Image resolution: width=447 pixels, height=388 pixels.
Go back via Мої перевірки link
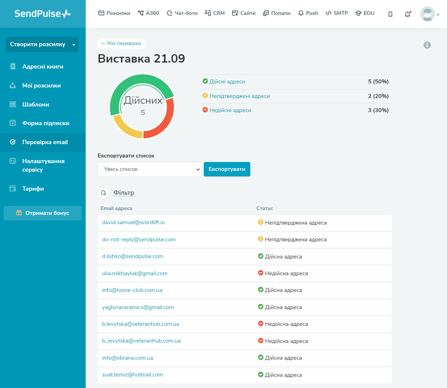[x=121, y=44]
